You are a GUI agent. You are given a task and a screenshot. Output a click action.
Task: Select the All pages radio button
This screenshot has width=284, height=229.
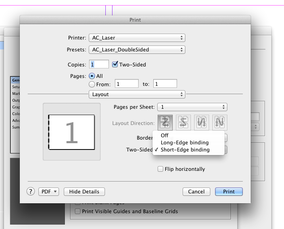92,76
